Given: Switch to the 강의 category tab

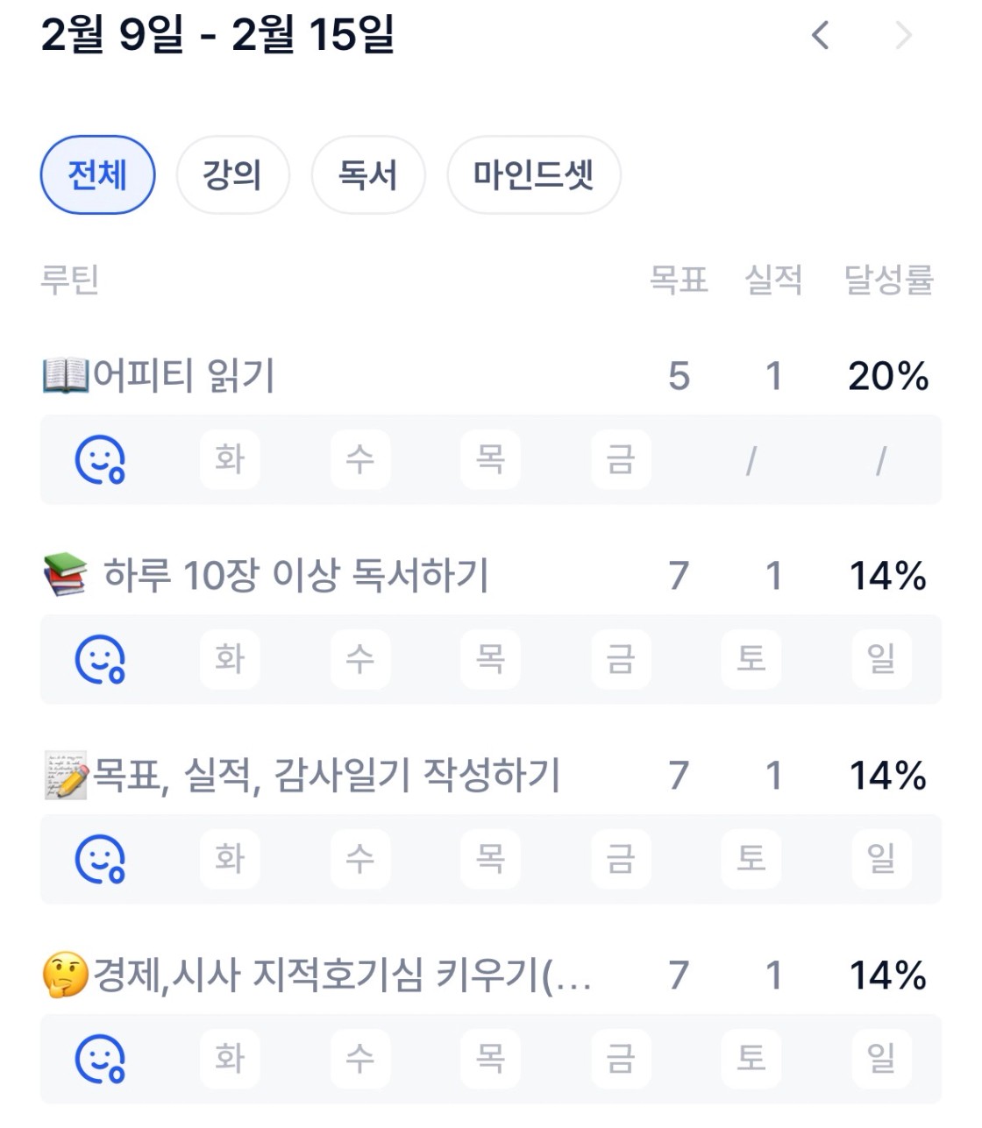Looking at the screenshot, I should 232,174.
